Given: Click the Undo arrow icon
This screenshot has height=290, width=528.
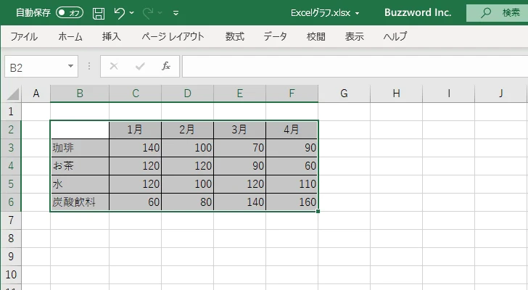Looking at the screenshot, I should 119,13.
